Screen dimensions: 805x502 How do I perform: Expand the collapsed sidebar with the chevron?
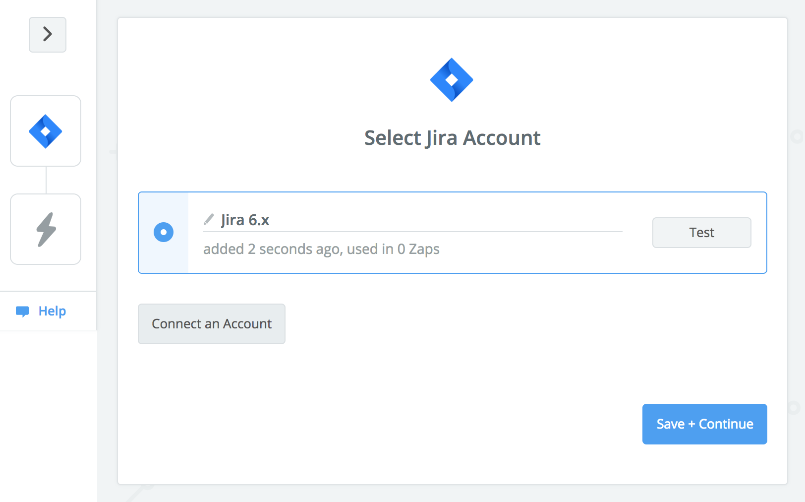pos(48,35)
